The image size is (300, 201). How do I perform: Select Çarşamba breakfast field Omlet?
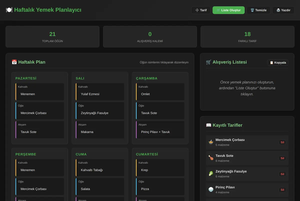click(160, 94)
